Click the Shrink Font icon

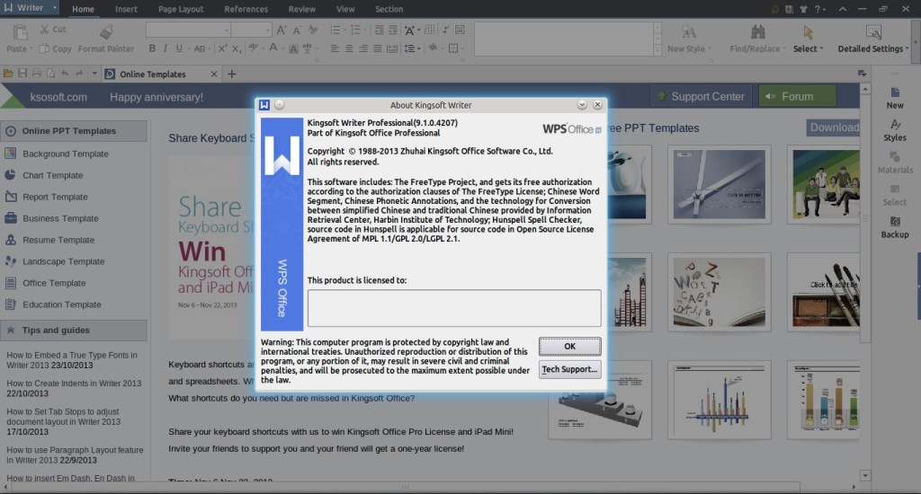pos(297,30)
